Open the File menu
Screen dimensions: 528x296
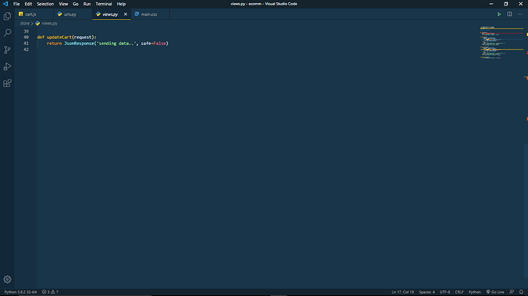pos(16,4)
